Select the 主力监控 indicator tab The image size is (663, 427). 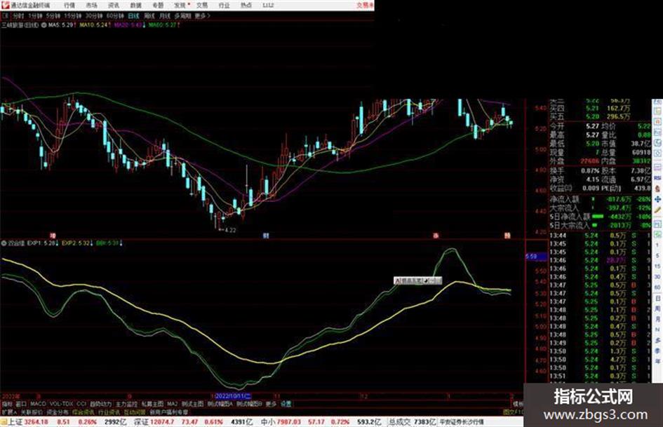(x=126, y=404)
